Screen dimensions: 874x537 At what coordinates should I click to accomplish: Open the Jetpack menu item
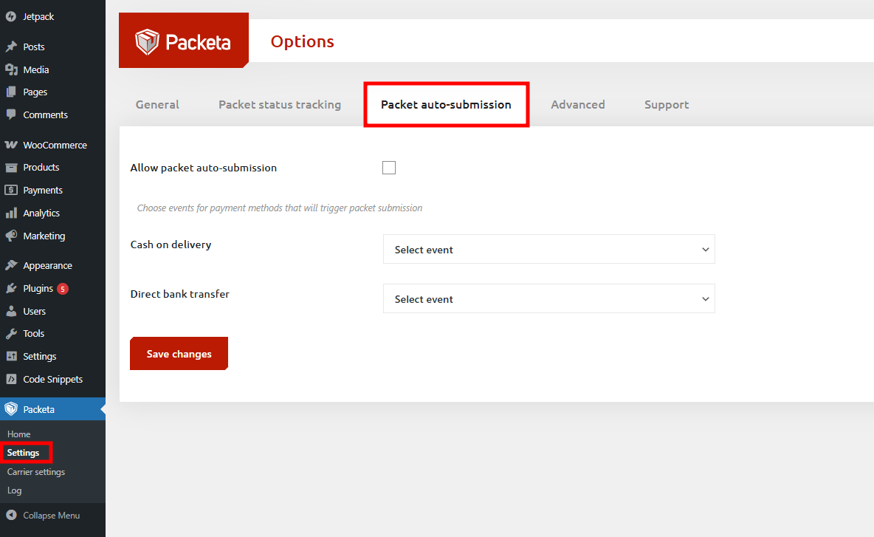(38, 17)
